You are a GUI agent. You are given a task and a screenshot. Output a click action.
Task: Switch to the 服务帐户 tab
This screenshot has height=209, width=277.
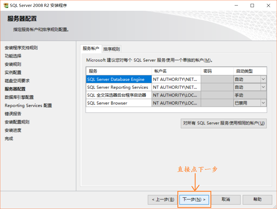[x=91, y=48]
